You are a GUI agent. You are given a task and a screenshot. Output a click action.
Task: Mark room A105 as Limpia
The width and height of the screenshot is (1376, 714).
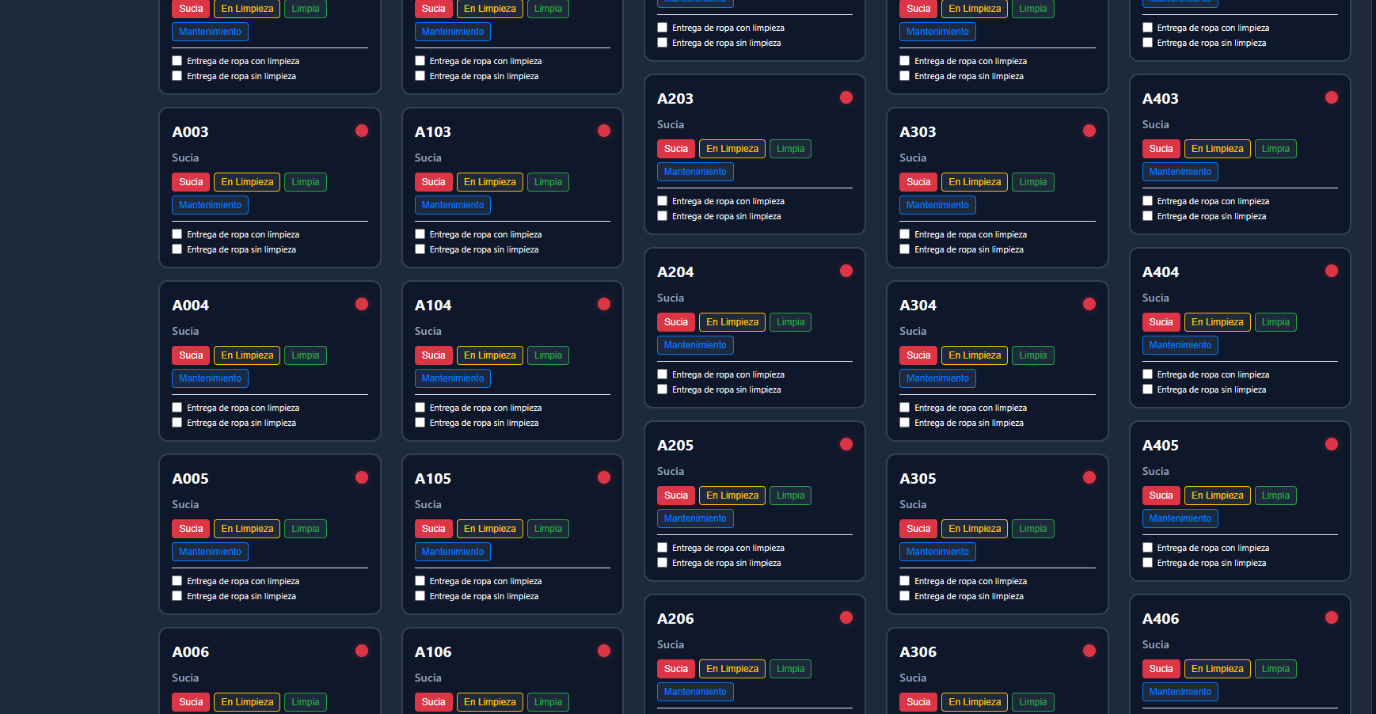[x=548, y=529]
